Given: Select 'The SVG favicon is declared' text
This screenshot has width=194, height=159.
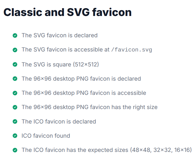Looking at the screenshot, I should tap(60, 36).
